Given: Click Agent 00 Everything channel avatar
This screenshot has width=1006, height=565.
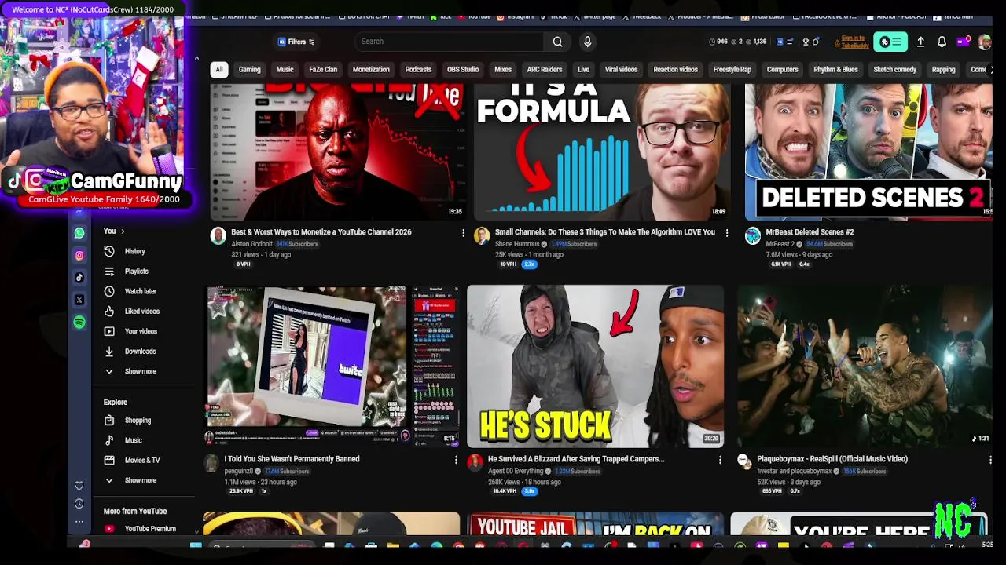Looking at the screenshot, I should [x=475, y=462].
